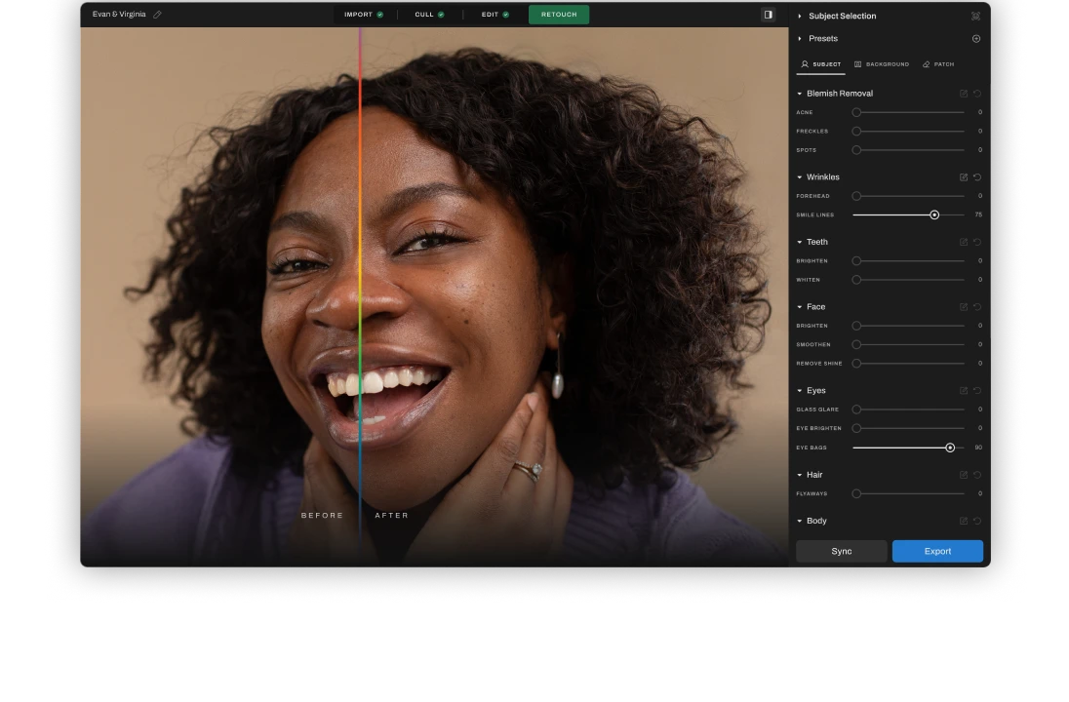This screenshot has height=702, width=1069.
Task: Click the edit icon for Wrinkles section
Action: click(964, 177)
